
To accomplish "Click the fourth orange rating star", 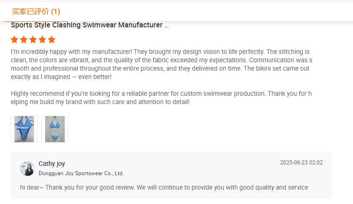I will tap(42, 39).
